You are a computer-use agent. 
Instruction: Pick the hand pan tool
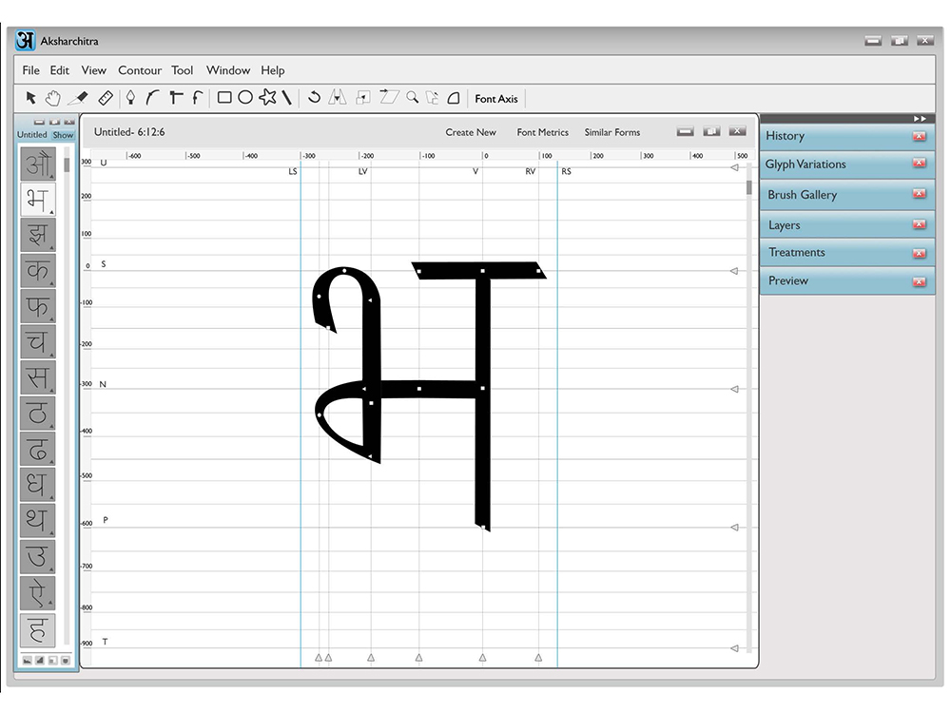pyautogui.click(x=53, y=98)
